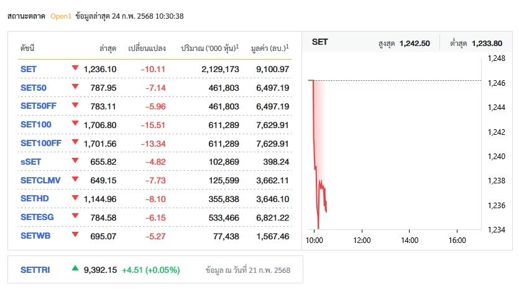Select SET100 last value 1,706.80
The image size is (519, 289).
coord(100,125)
